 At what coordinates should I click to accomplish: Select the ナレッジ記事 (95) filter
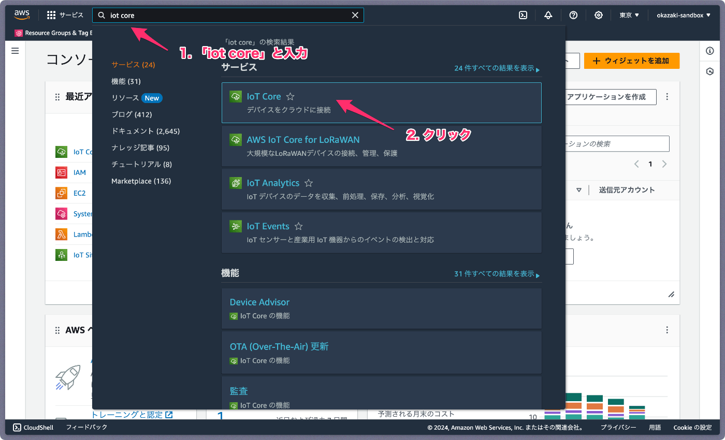(x=140, y=148)
